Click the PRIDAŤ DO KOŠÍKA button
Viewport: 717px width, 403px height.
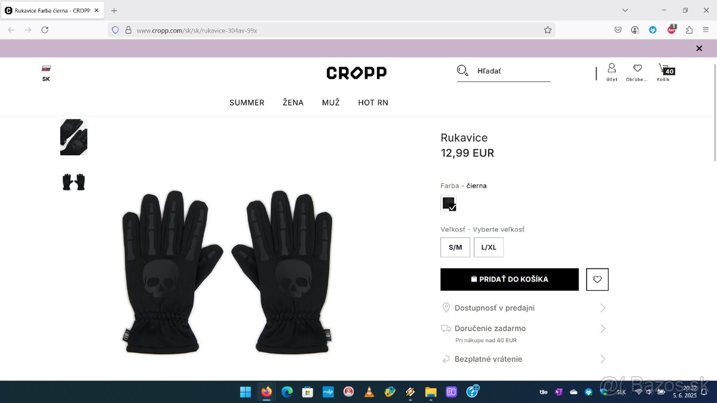pos(510,279)
